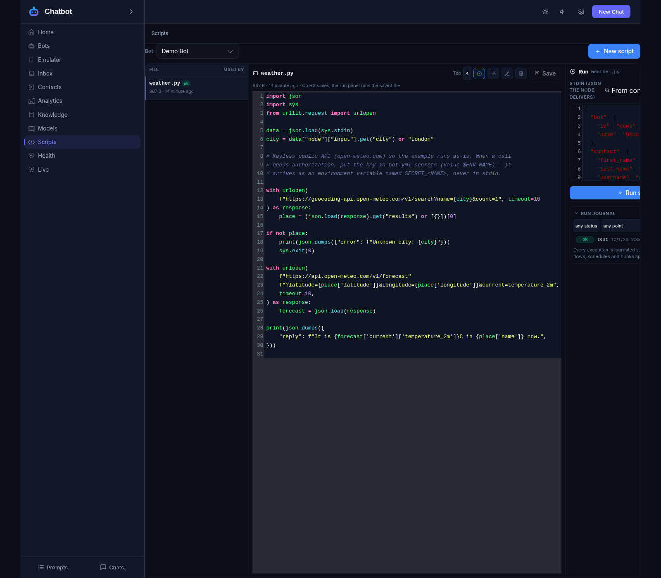661x578 pixels.
Task: Toggle sound with the speaker icon
Action: 563,12
